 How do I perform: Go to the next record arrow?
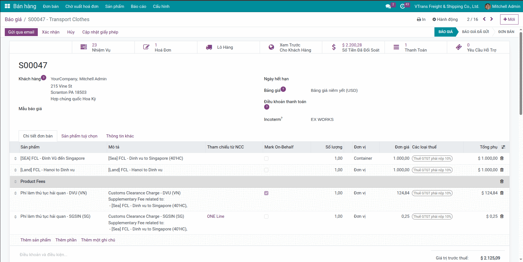point(491,19)
